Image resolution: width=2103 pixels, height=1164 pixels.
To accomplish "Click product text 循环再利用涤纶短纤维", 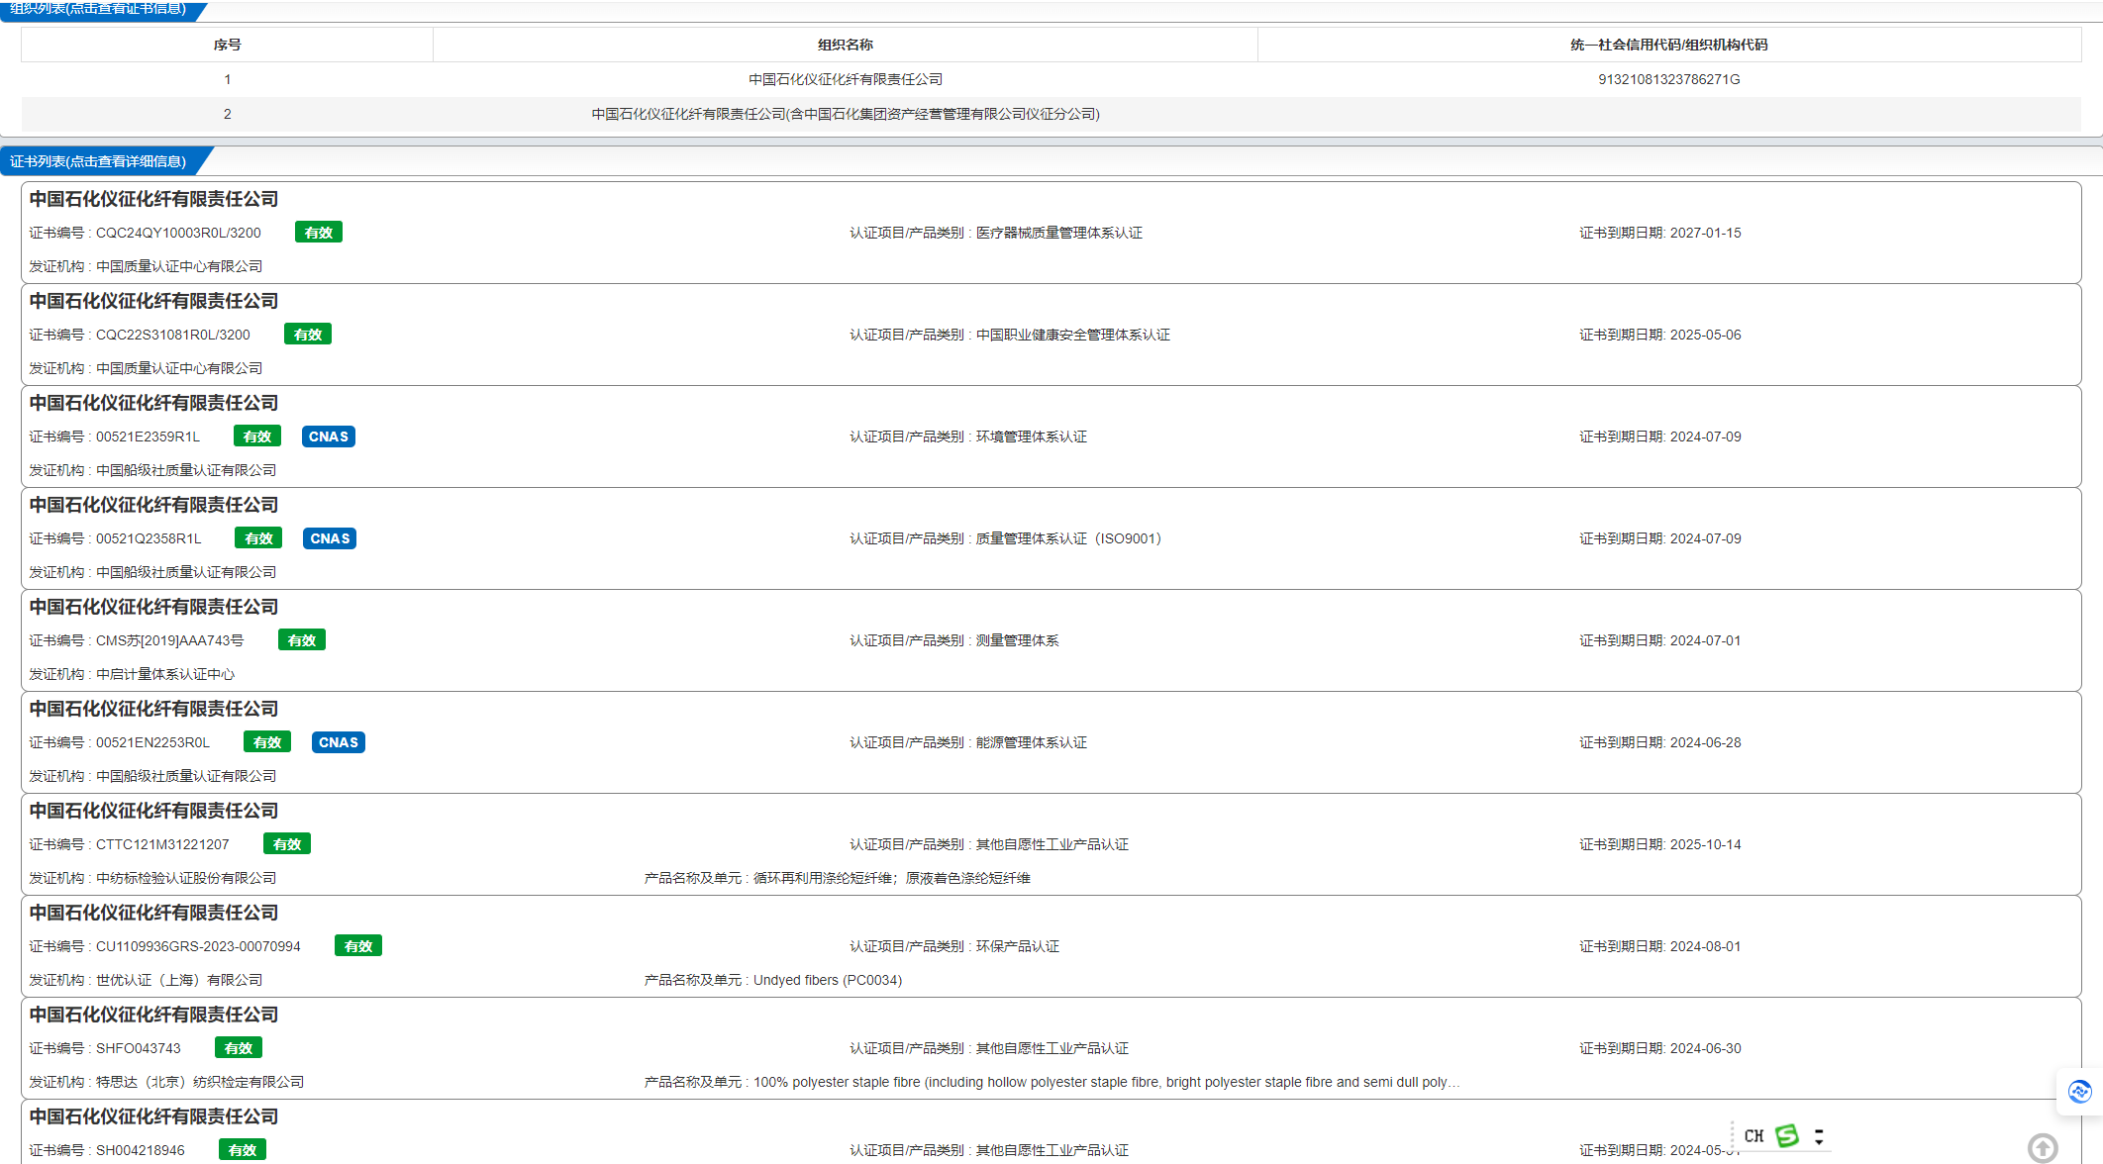I will (x=822, y=878).
